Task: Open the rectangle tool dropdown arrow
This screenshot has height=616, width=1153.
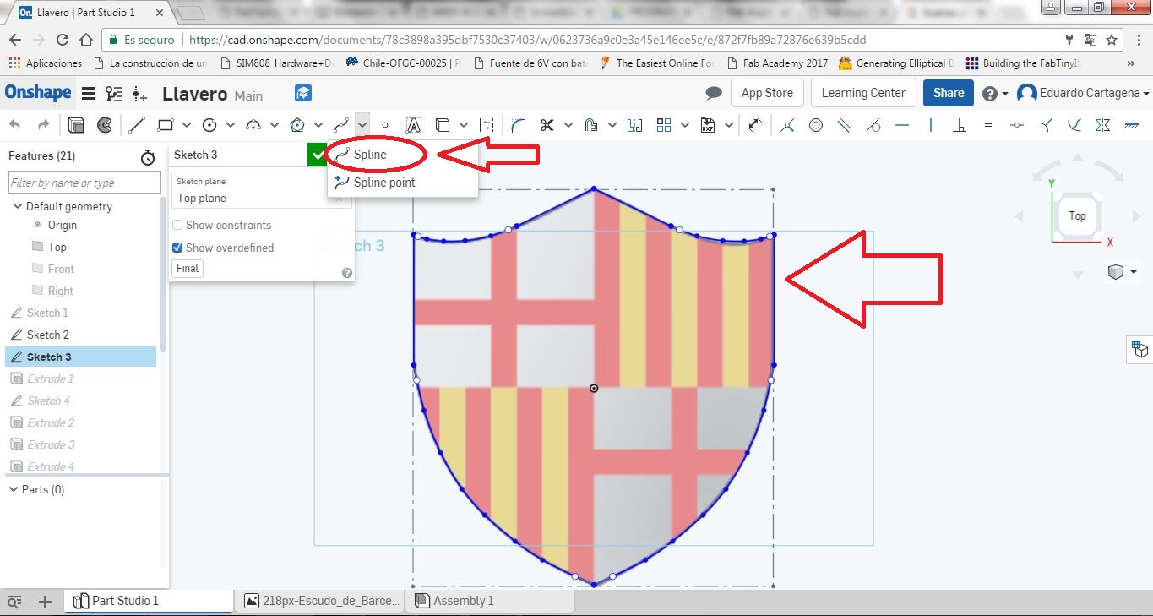Action: point(186,125)
